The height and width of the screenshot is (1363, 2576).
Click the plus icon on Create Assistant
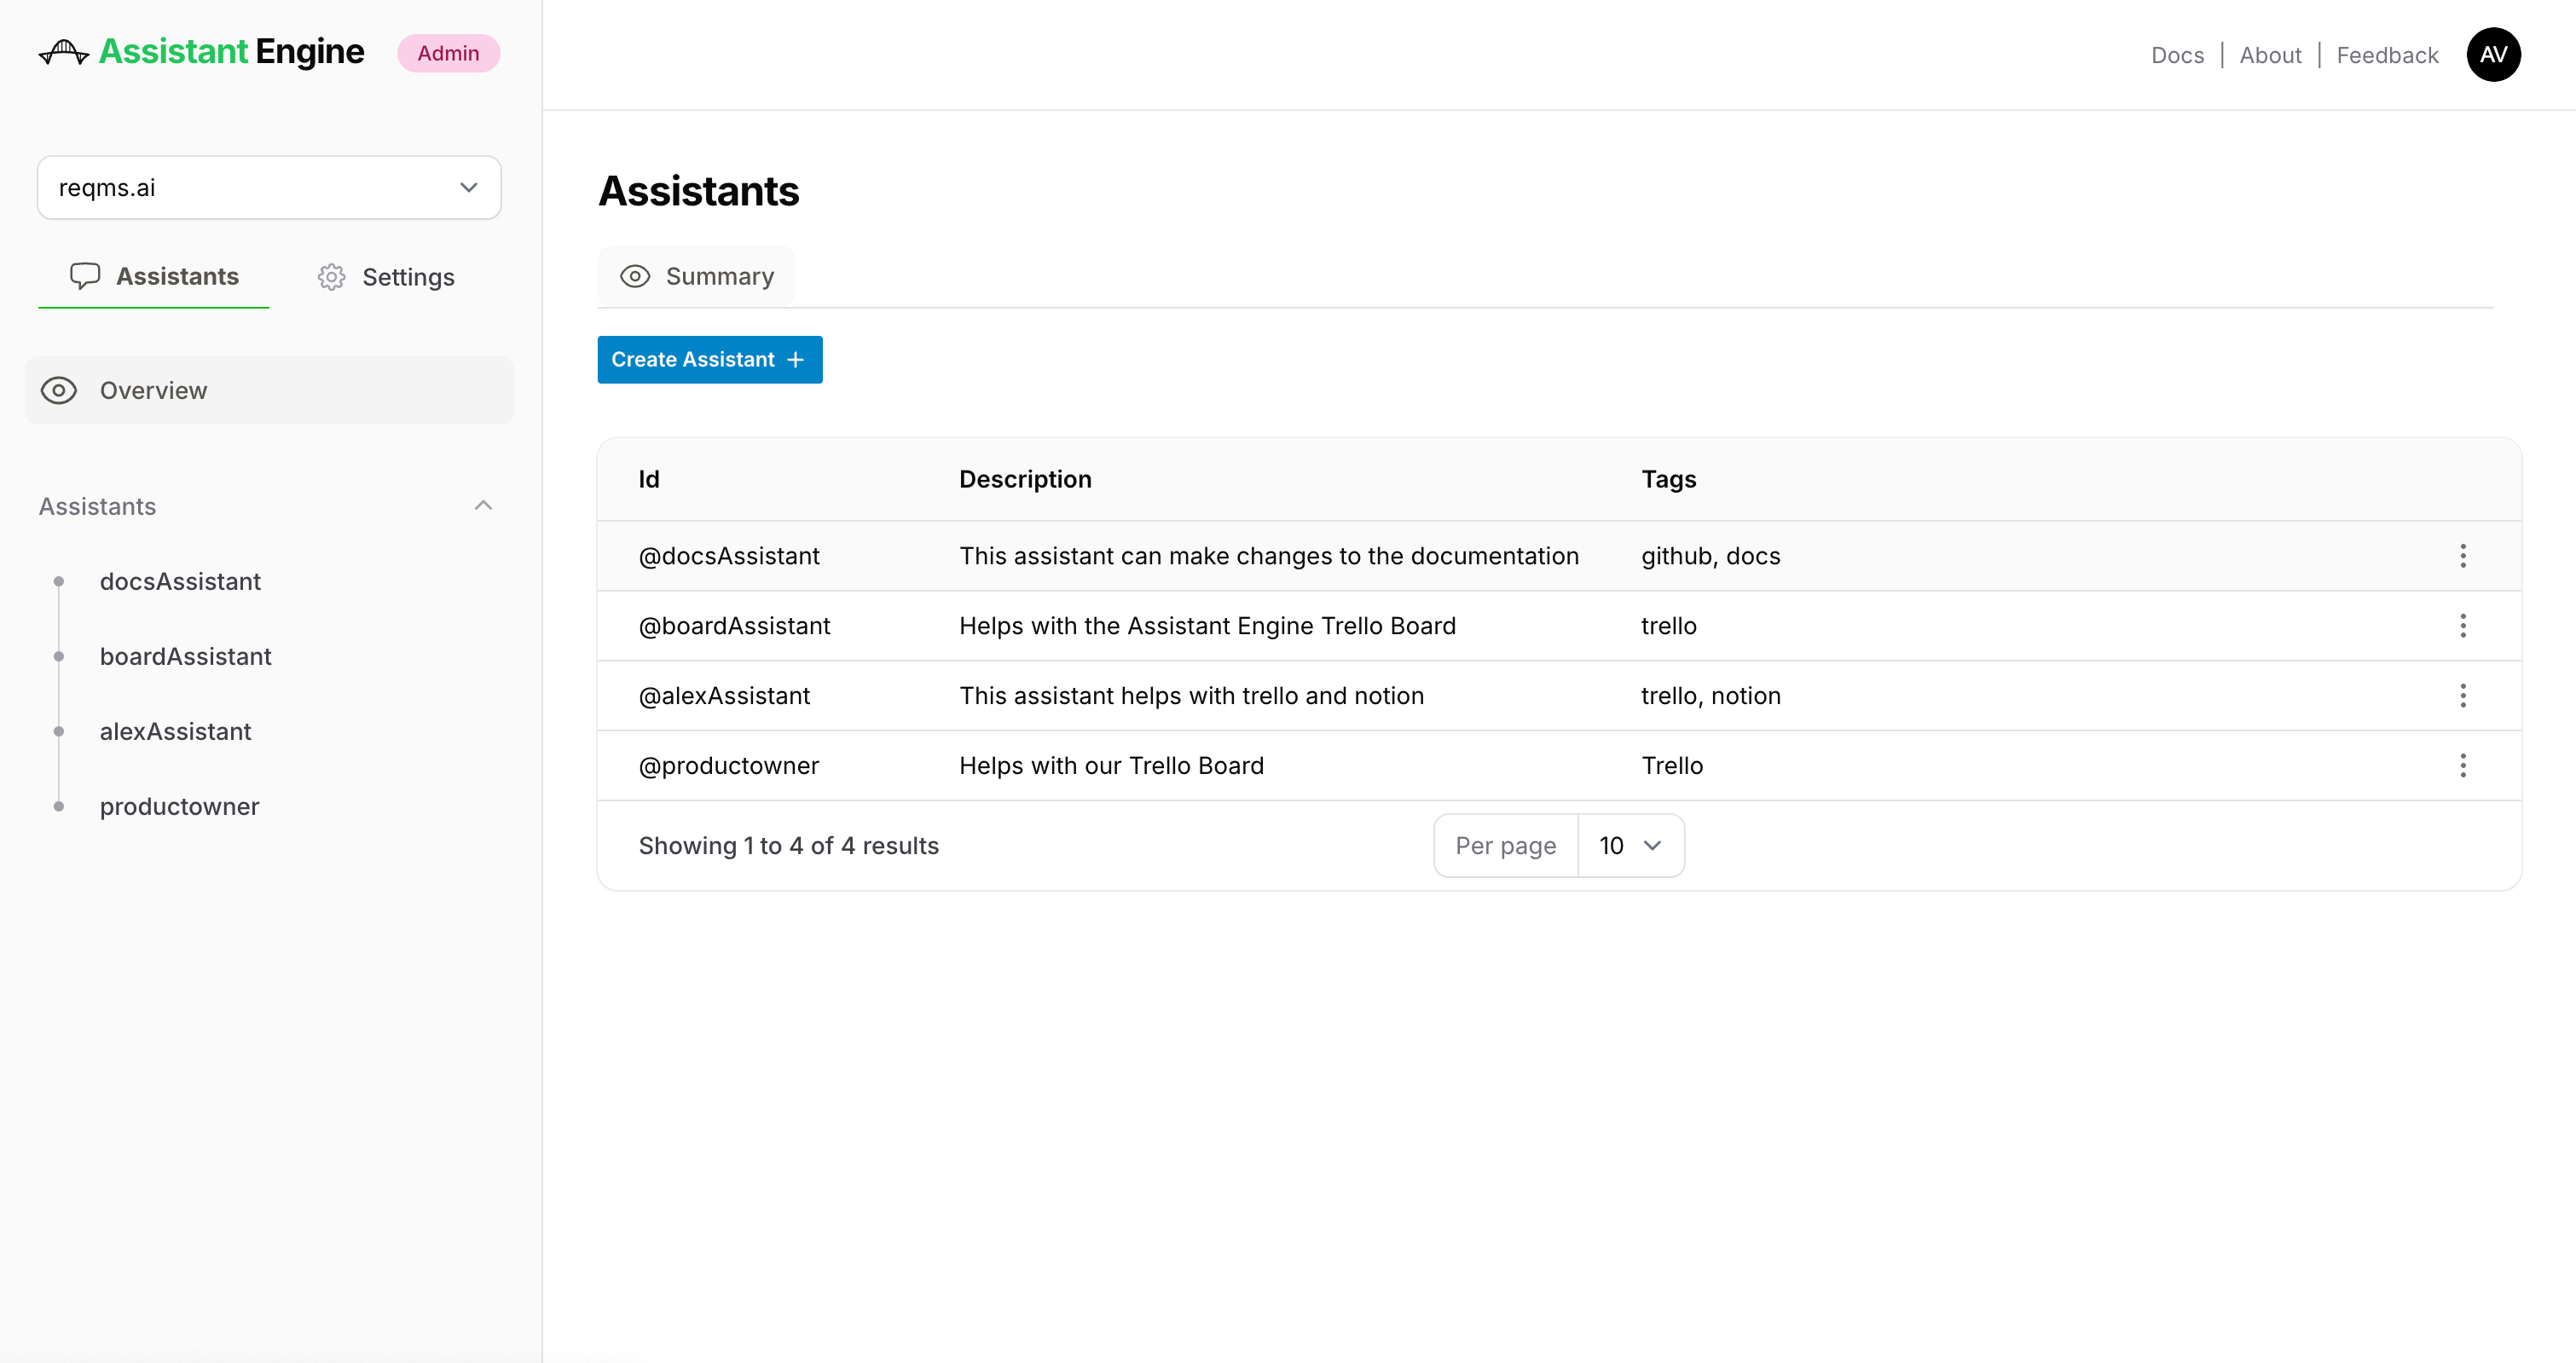pyautogui.click(x=796, y=360)
